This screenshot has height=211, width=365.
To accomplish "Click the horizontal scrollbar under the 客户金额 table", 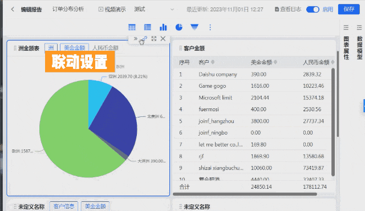I will 245,194.
